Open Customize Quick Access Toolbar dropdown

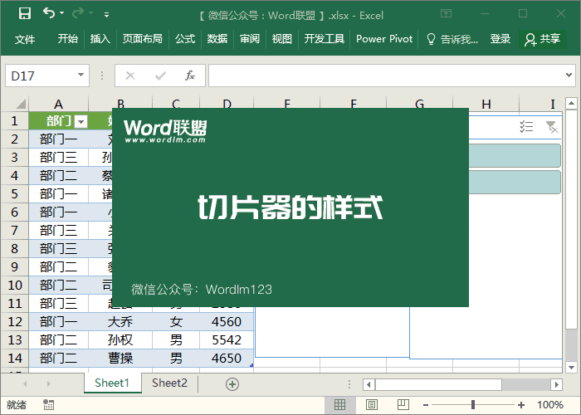pos(106,14)
